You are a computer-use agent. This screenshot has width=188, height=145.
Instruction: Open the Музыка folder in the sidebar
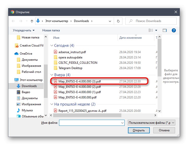[25, 110]
